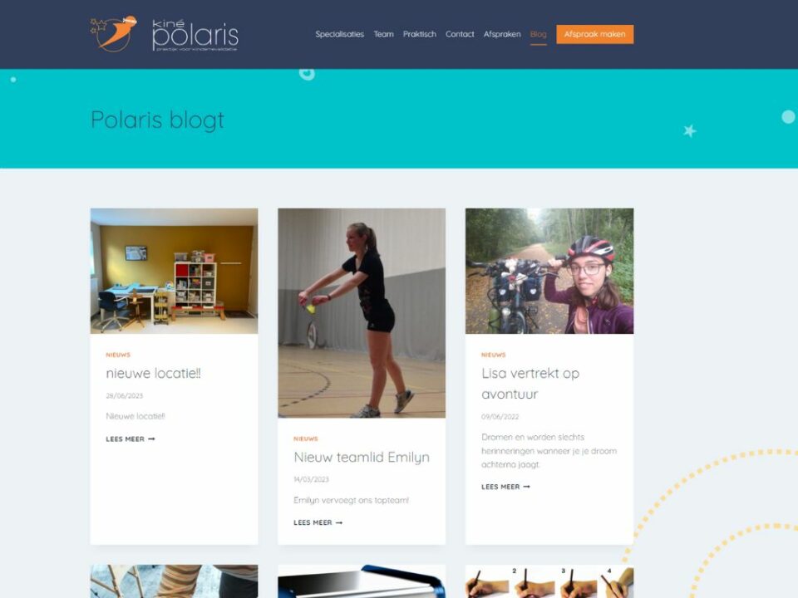Click the pencil grip hands thumbnail
The height and width of the screenshot is (598, 798).
click(549, 581)
